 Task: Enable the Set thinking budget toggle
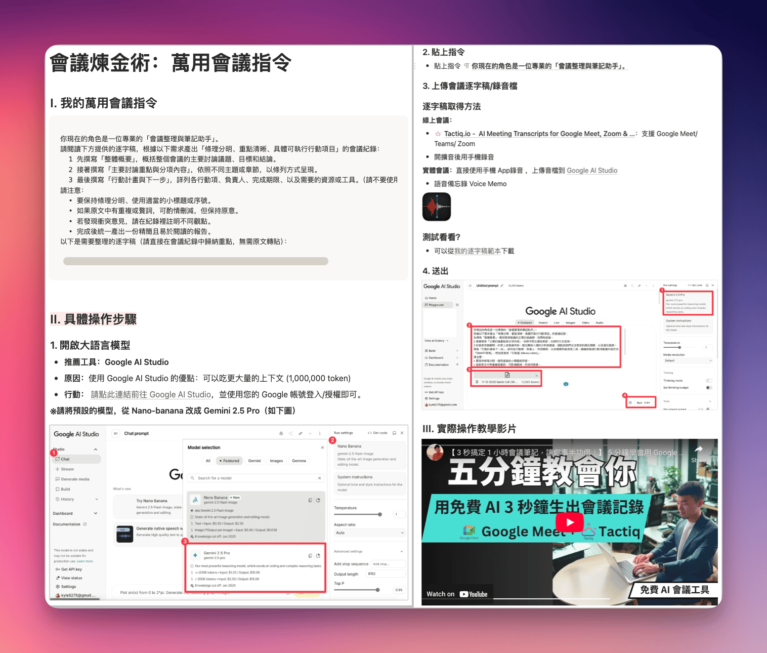click(x=709, y=388)
